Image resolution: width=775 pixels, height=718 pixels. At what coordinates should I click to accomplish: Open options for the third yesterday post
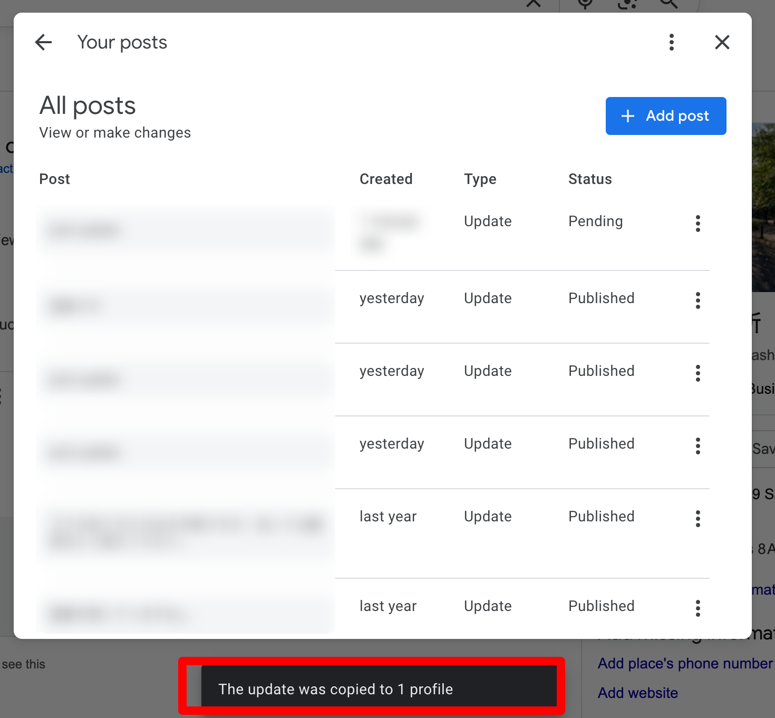[697, 446]
